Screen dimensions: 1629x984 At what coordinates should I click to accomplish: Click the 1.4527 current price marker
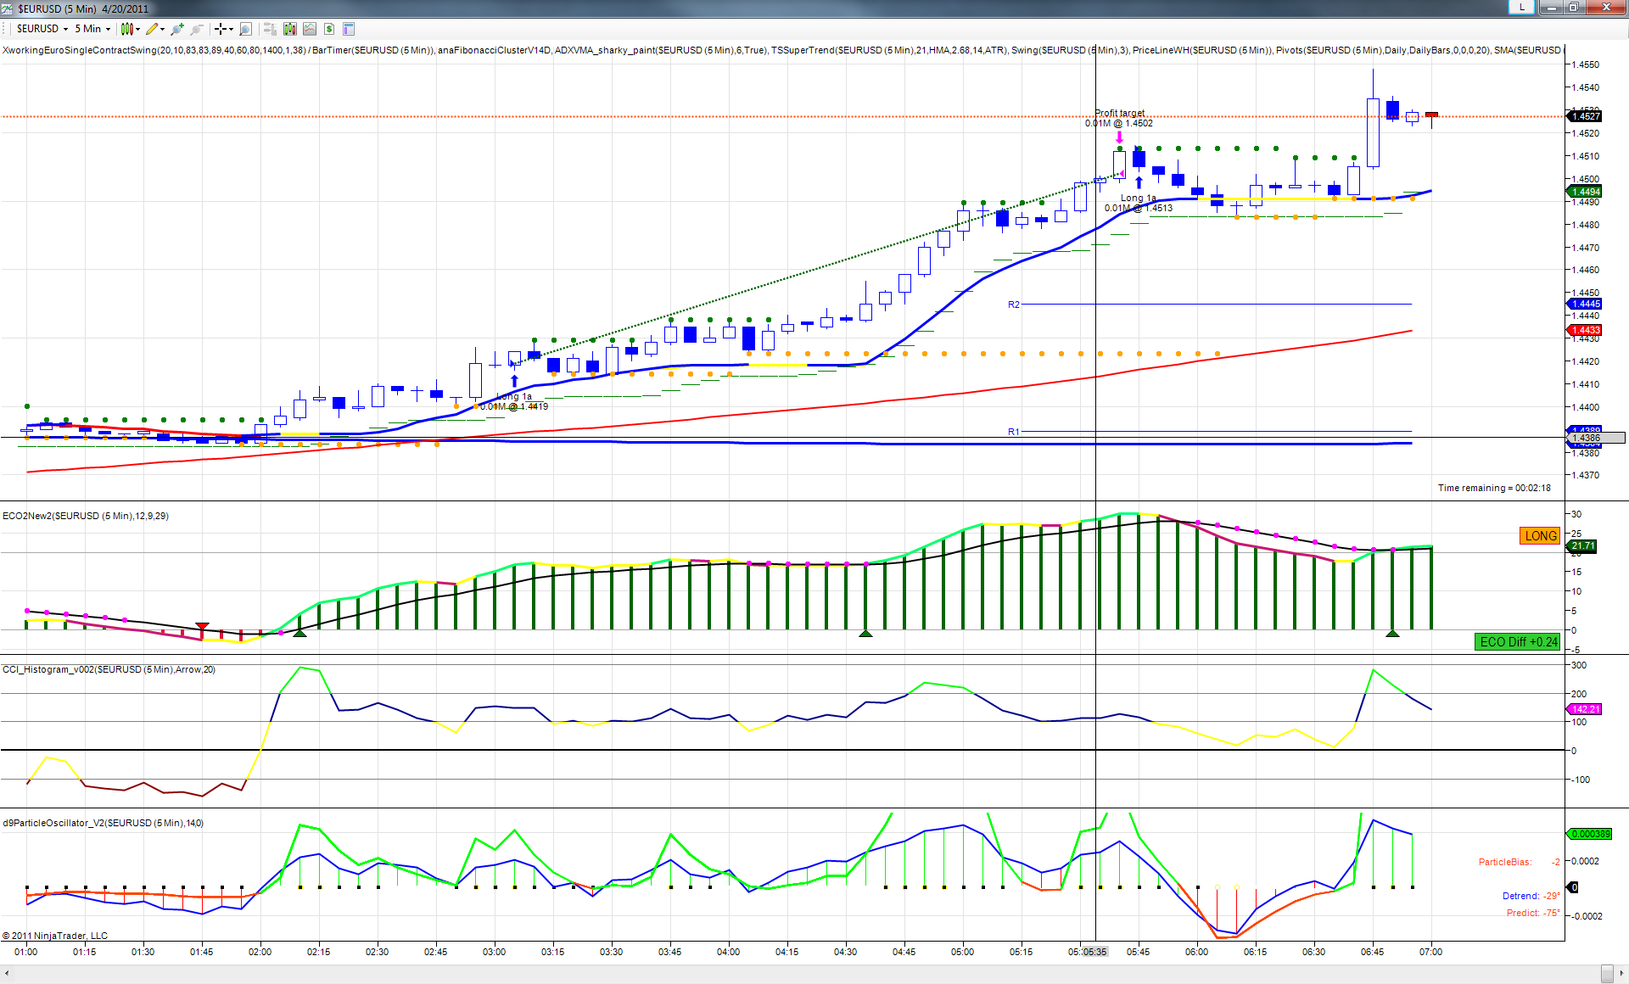point(1584,116)
